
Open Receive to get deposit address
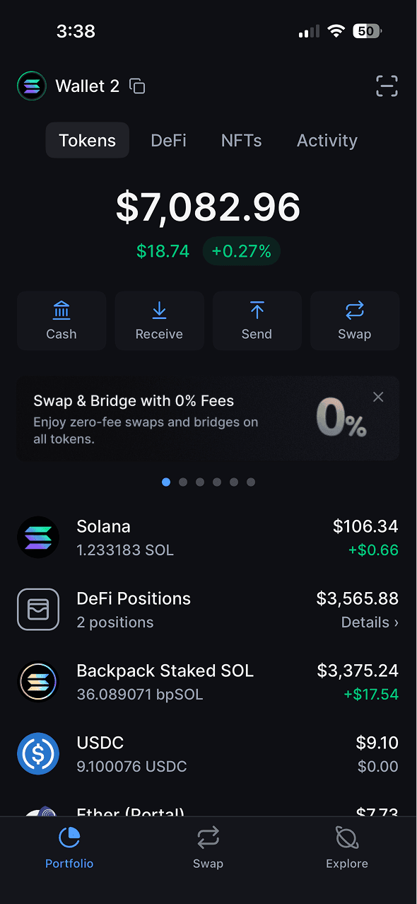point(159,320)
